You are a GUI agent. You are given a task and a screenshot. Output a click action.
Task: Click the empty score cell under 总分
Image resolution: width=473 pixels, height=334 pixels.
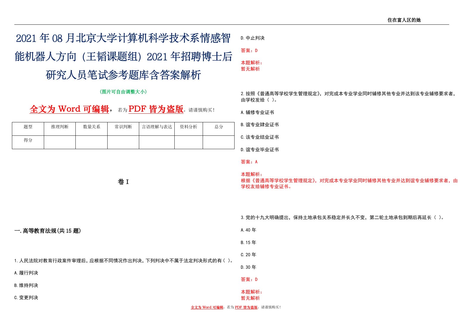tap(219, 142)
